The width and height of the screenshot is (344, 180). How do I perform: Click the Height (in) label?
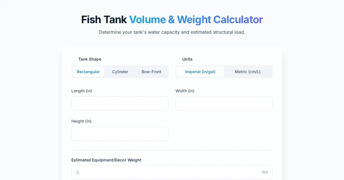click(81, 121)
